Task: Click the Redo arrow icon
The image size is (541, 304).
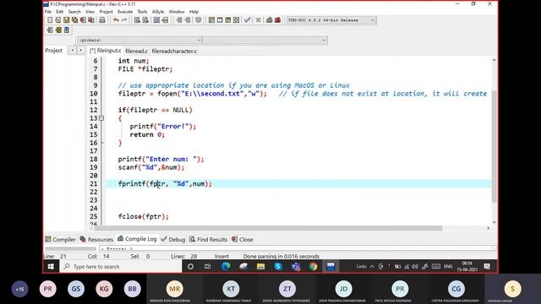Action: pyautogui.click(x=124, y=20)
